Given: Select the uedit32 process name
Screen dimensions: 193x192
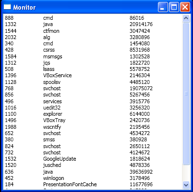Looking at the screenshot, I should [52, 108].
